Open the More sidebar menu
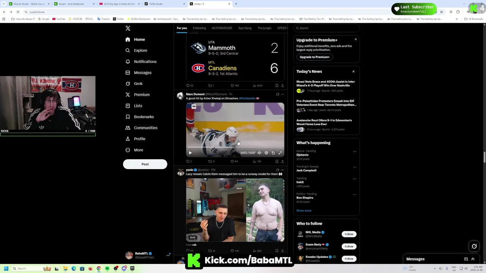Viewport: 486px width, 273px height. [x=134, y=150]
